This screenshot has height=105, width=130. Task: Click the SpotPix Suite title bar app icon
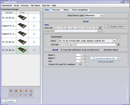(2, 2)
